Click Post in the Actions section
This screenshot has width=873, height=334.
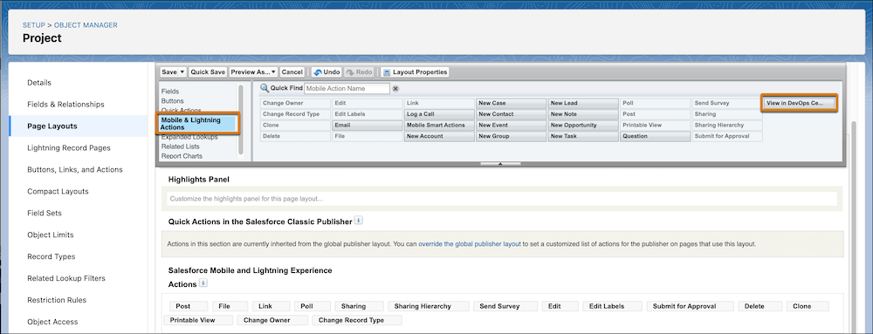pyautogui.click(x=189, y=306)
